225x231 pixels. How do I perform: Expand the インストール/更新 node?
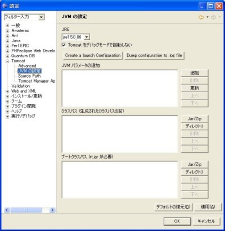tap(7, 96)
